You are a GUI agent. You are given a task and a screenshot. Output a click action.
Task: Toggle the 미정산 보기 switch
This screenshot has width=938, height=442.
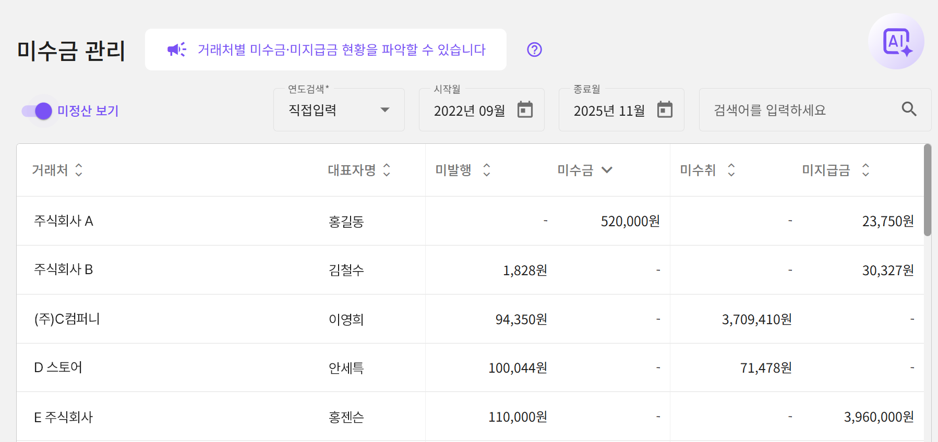pyautogui.click(x=37, y=110)
